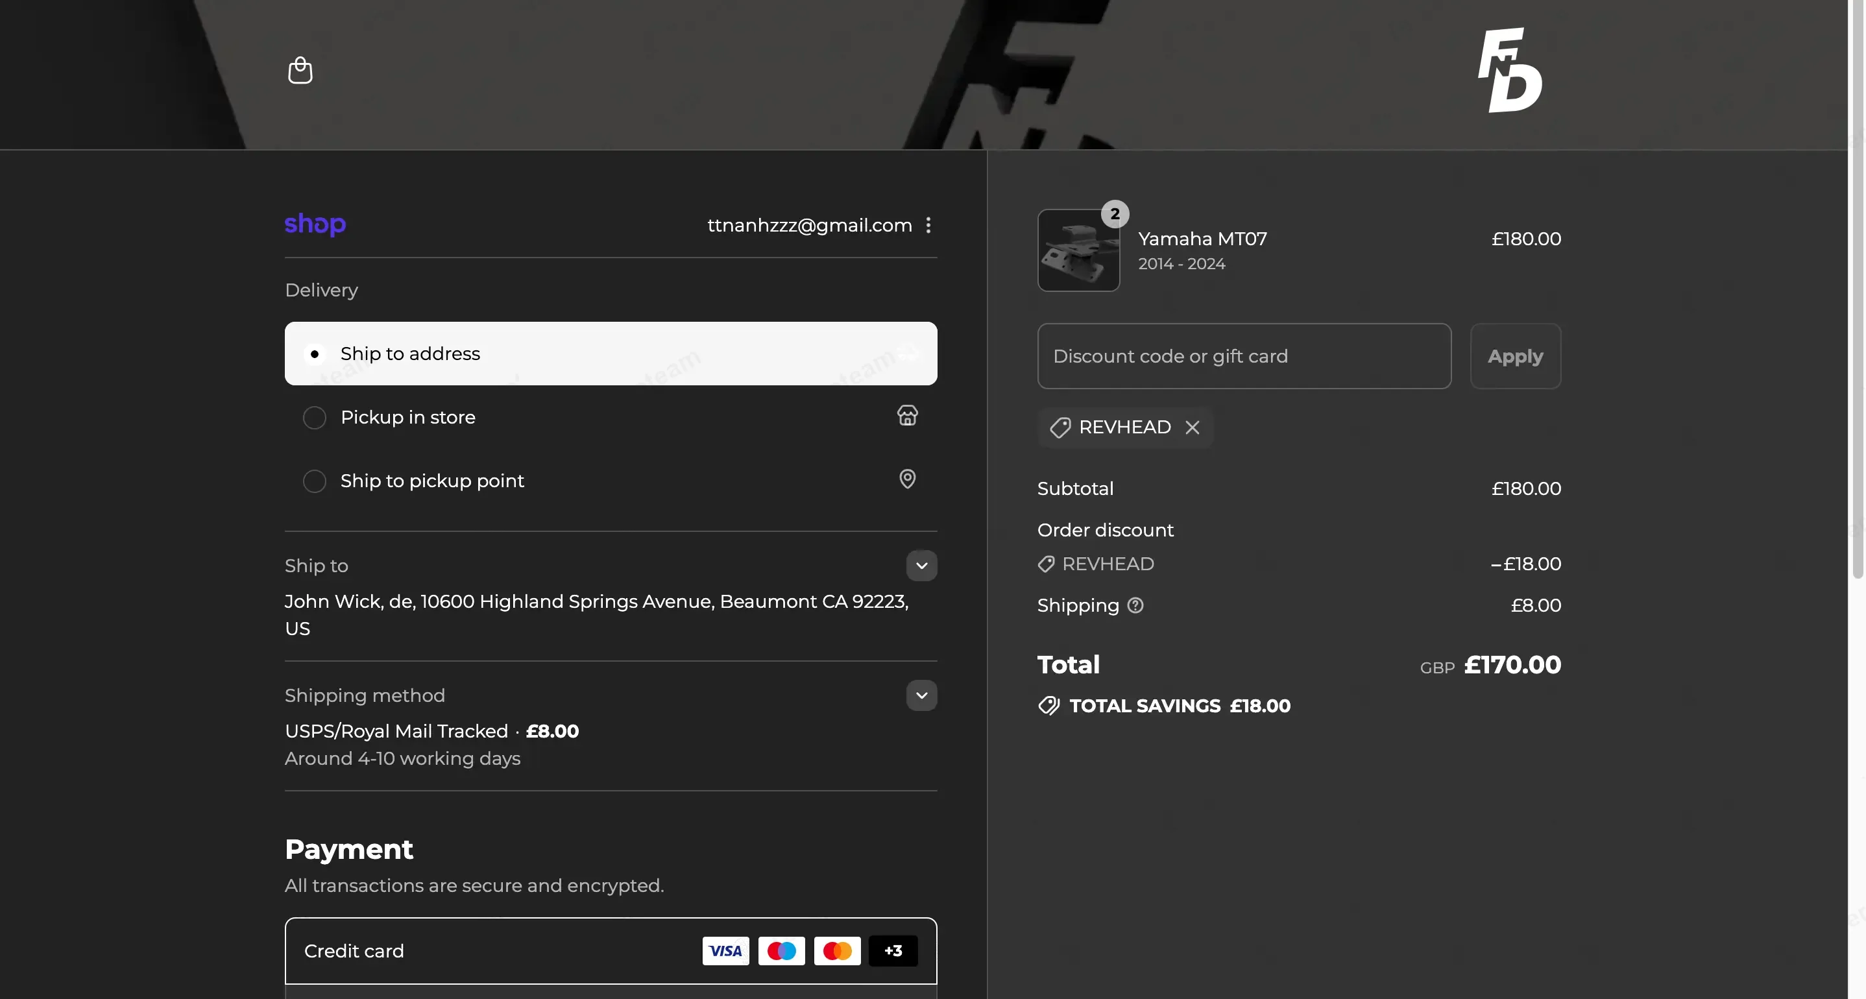This screenshot has height=999, width=1866.
Task: Click the Visa card icon
Action: pos(725,950)
